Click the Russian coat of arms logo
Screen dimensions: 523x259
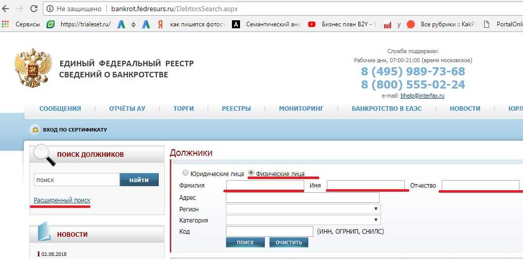33,68
